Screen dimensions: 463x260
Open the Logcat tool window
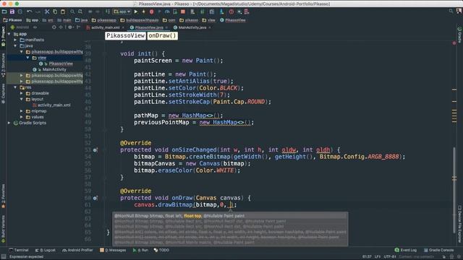tap(45, 251)
